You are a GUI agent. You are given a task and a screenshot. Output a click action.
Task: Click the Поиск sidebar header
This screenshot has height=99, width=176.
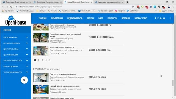click(16, 30)
